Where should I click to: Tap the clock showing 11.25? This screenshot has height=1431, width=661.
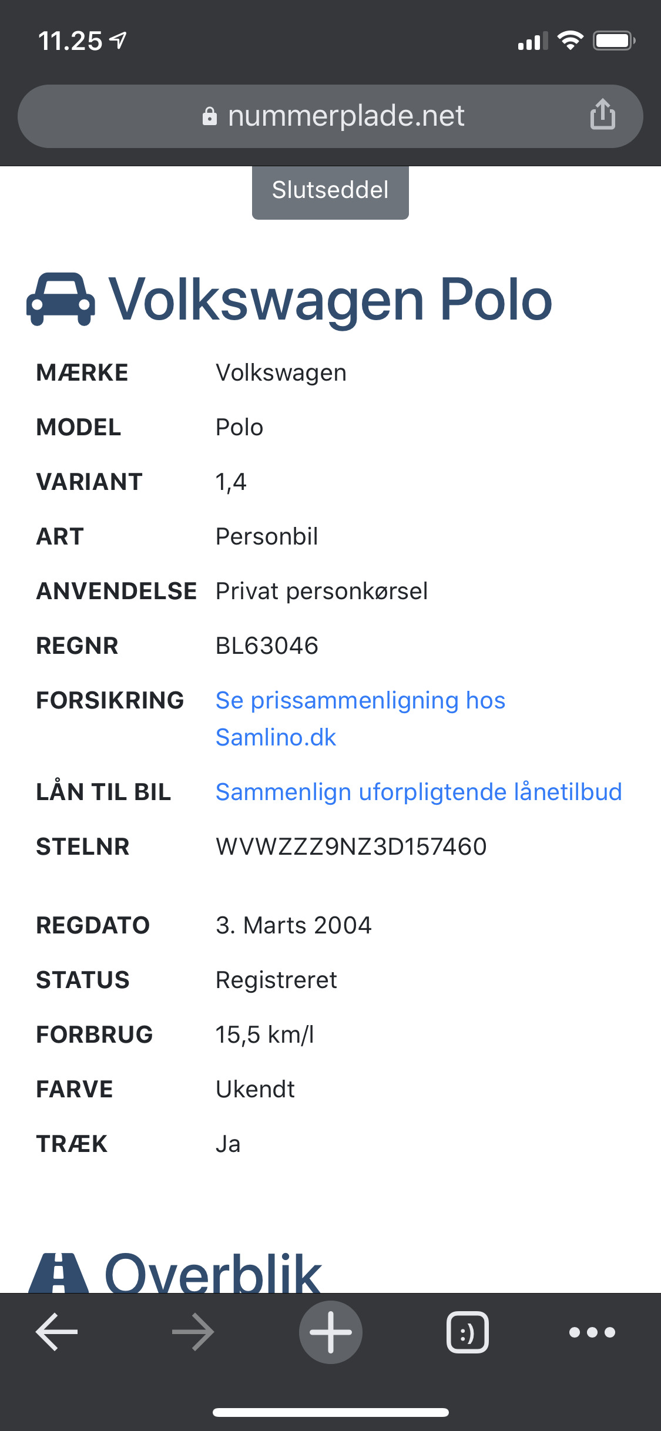point(69,40)
